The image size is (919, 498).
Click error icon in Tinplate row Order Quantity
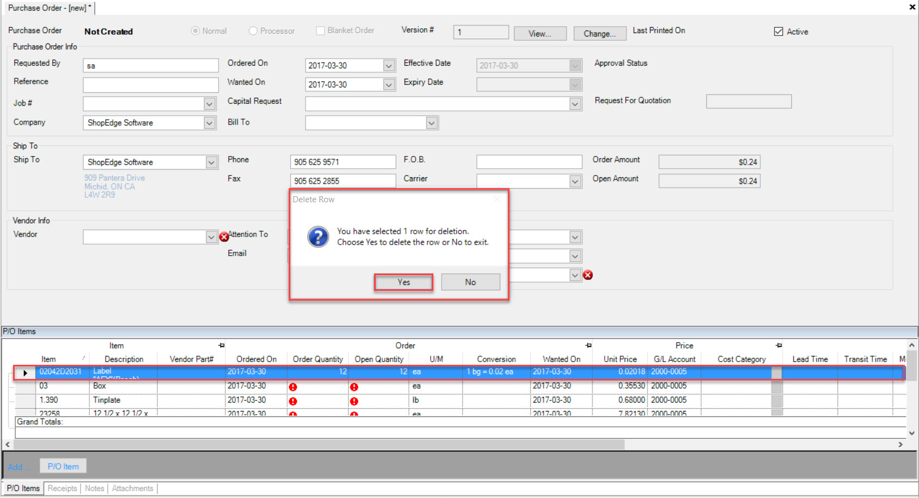[x=293, y=401]
